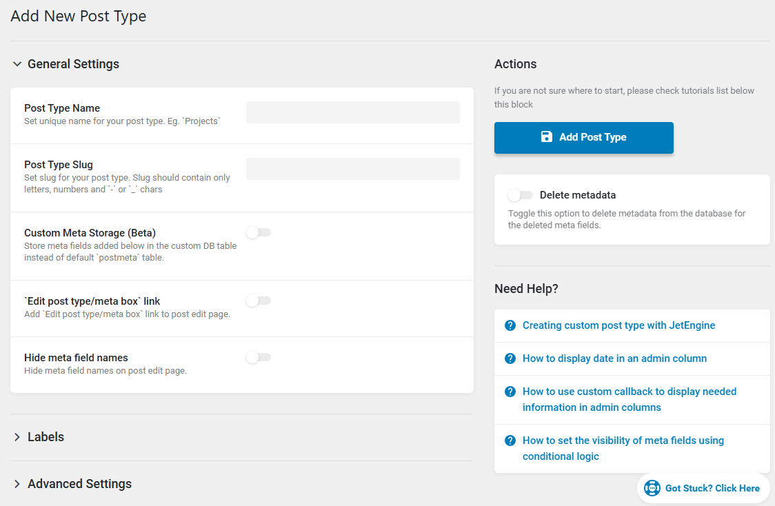Click the Hide meta field names label
Screen dimensions: 775x506
[x=76, y=358]
